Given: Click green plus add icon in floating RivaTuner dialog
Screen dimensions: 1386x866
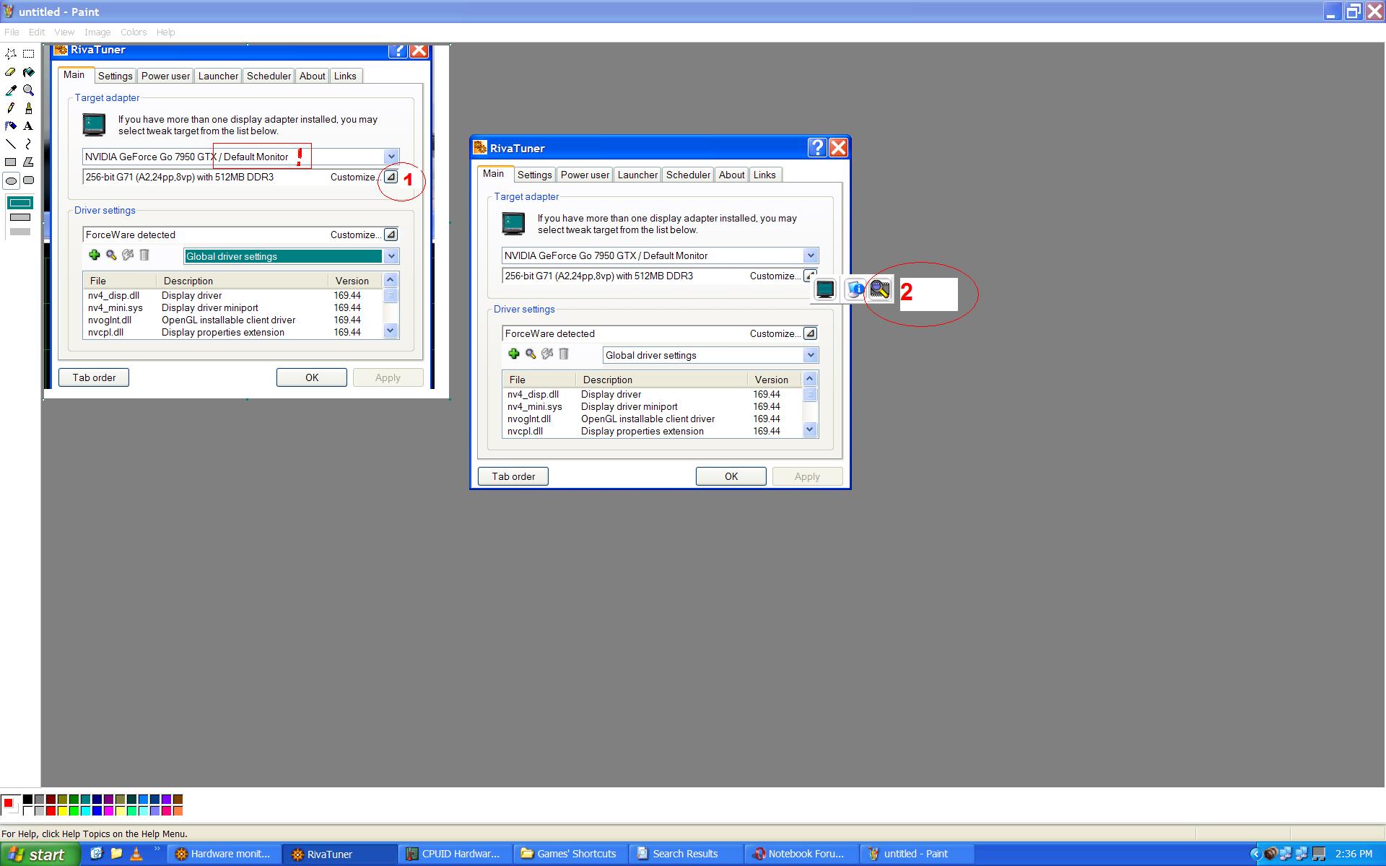Looking at the screenshot, I should [x=513, y=354].
